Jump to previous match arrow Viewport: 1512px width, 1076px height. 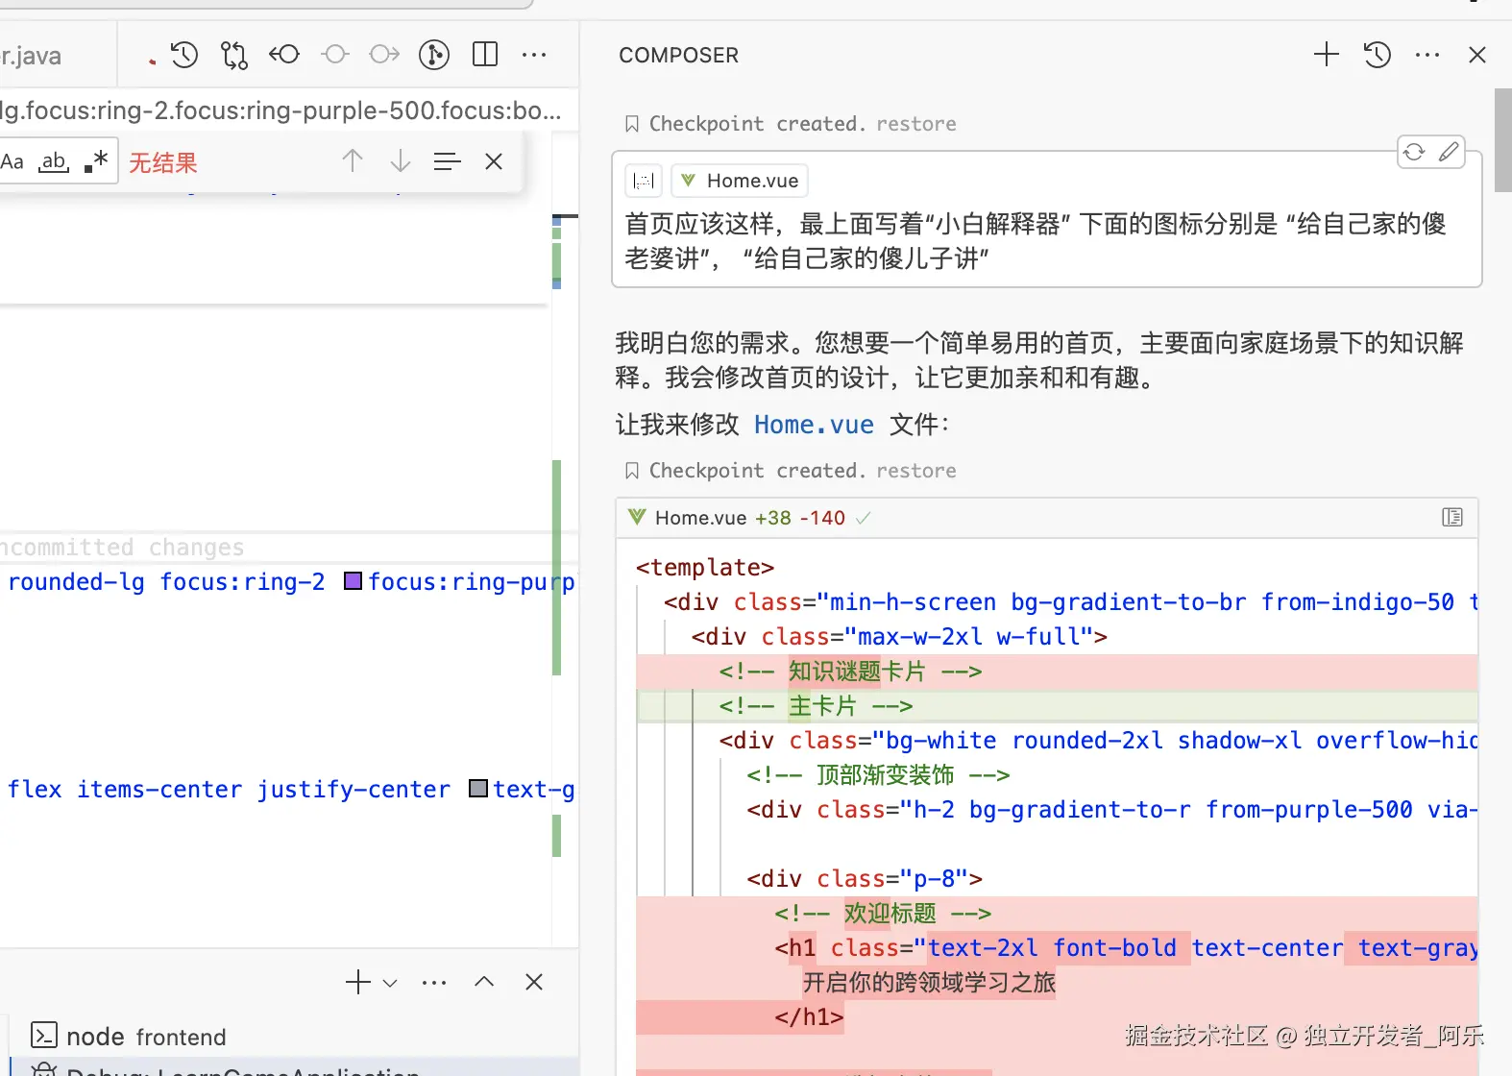click(353, 160)
